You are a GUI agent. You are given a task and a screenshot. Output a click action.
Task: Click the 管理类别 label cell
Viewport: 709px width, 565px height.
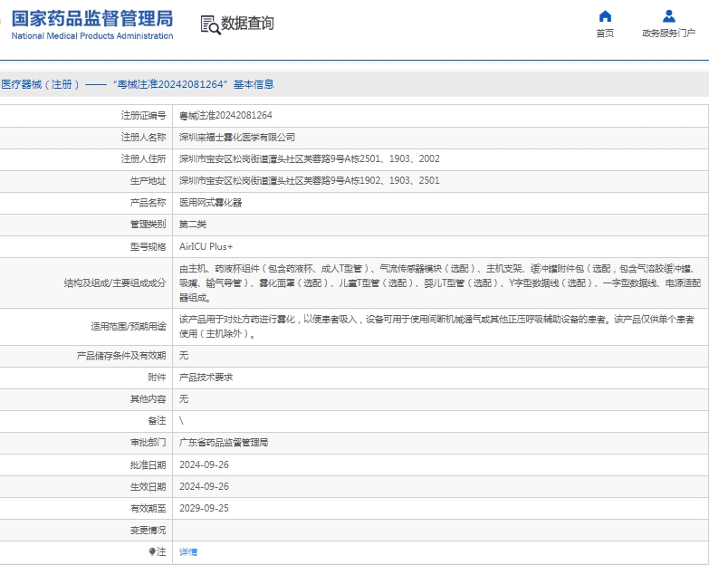tap(86, 225)
